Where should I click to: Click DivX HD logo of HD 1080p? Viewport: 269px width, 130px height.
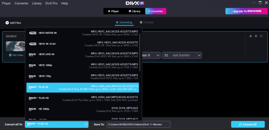[x=33, y=109]
